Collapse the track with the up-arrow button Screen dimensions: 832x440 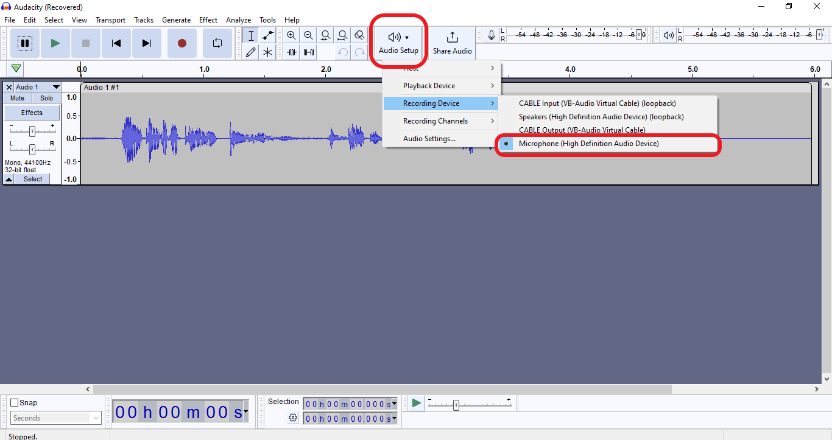tap(9, 180)
